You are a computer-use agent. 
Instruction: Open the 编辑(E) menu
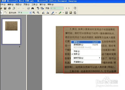(x=10, y=4)
